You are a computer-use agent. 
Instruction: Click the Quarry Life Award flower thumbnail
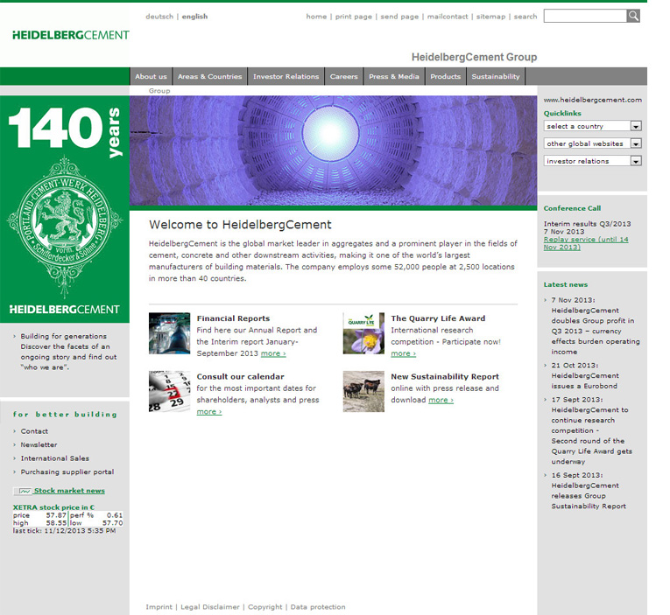tap(363, 333)
